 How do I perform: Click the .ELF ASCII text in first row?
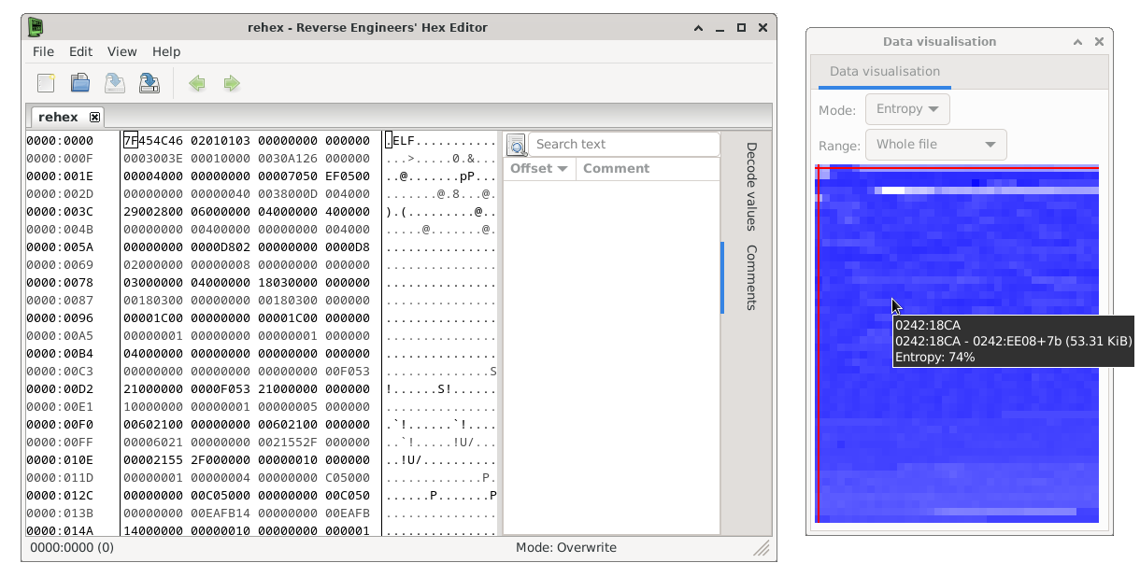[400, 141]
